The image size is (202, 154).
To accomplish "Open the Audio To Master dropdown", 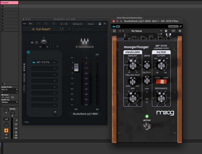I will pos(9,102).
